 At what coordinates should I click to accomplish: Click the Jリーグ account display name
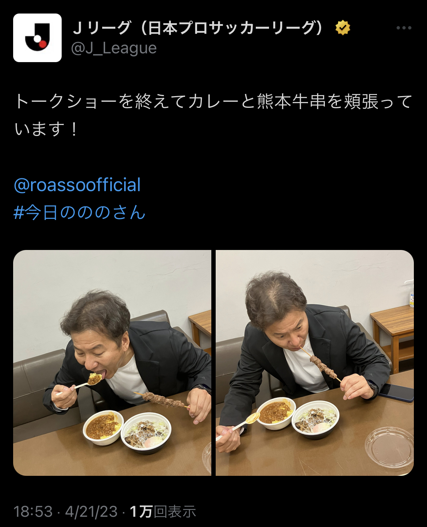[x=198, y=28]
